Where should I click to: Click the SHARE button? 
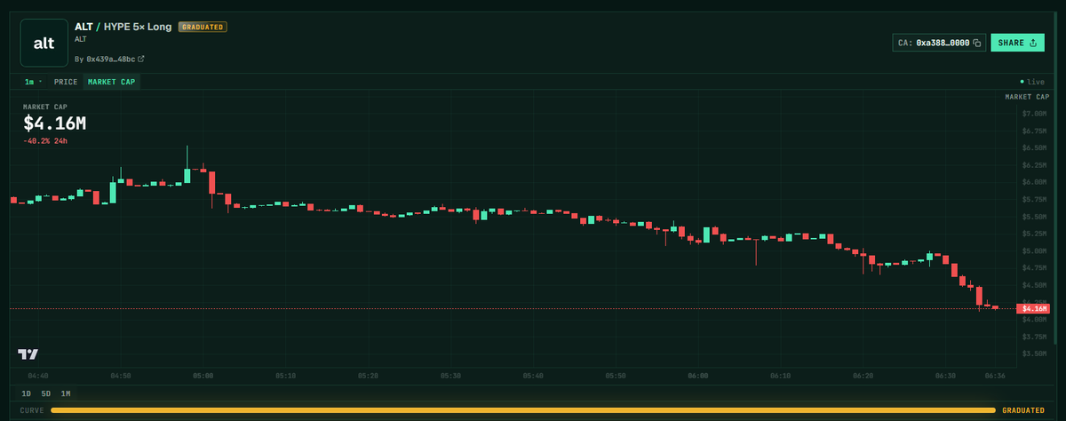pos(1017,43)
